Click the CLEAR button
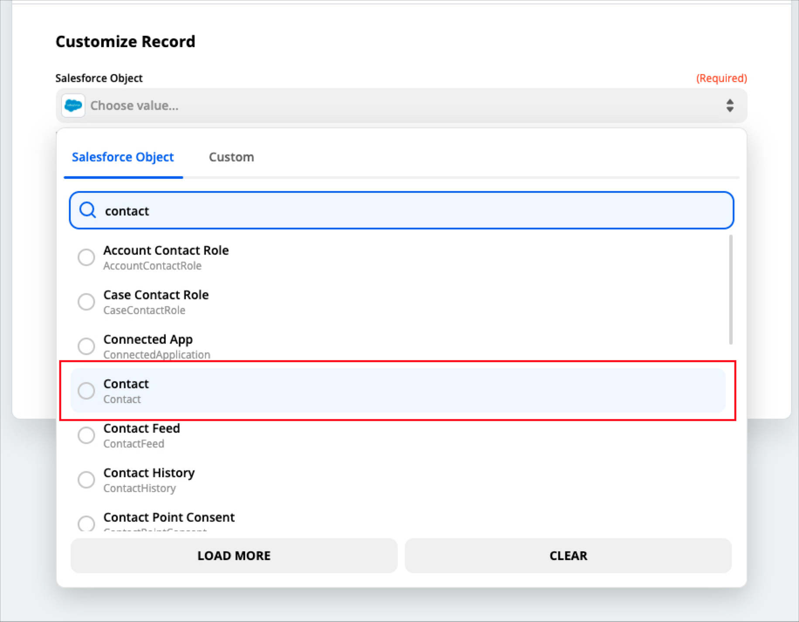Screen dimensions: 799x622 pyautogui.click(x=568, y=556)
